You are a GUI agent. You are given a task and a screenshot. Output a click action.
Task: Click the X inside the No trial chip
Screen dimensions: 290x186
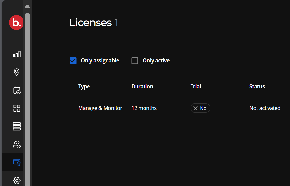(196, 108)
